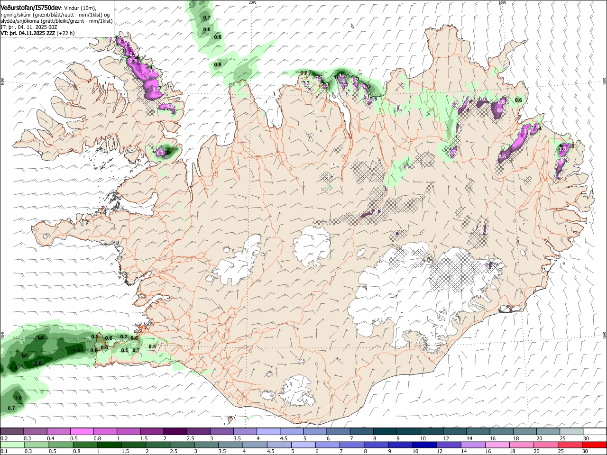Click the light grey swatch between 25 and 30

(x=570, y=431)
